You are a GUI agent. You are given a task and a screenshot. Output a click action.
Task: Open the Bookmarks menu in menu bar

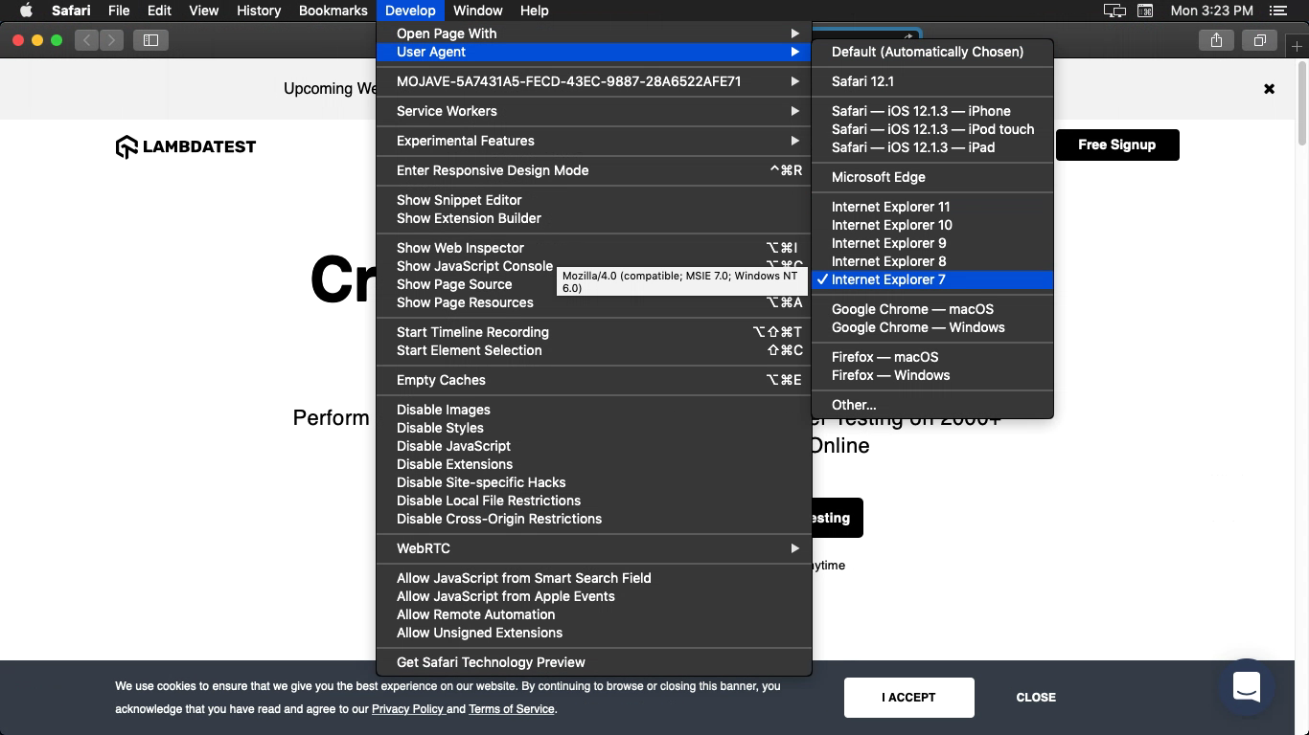tap(333, 11)
